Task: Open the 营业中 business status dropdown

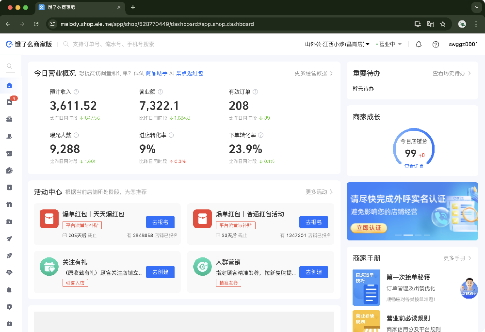Action: [389, 44]
